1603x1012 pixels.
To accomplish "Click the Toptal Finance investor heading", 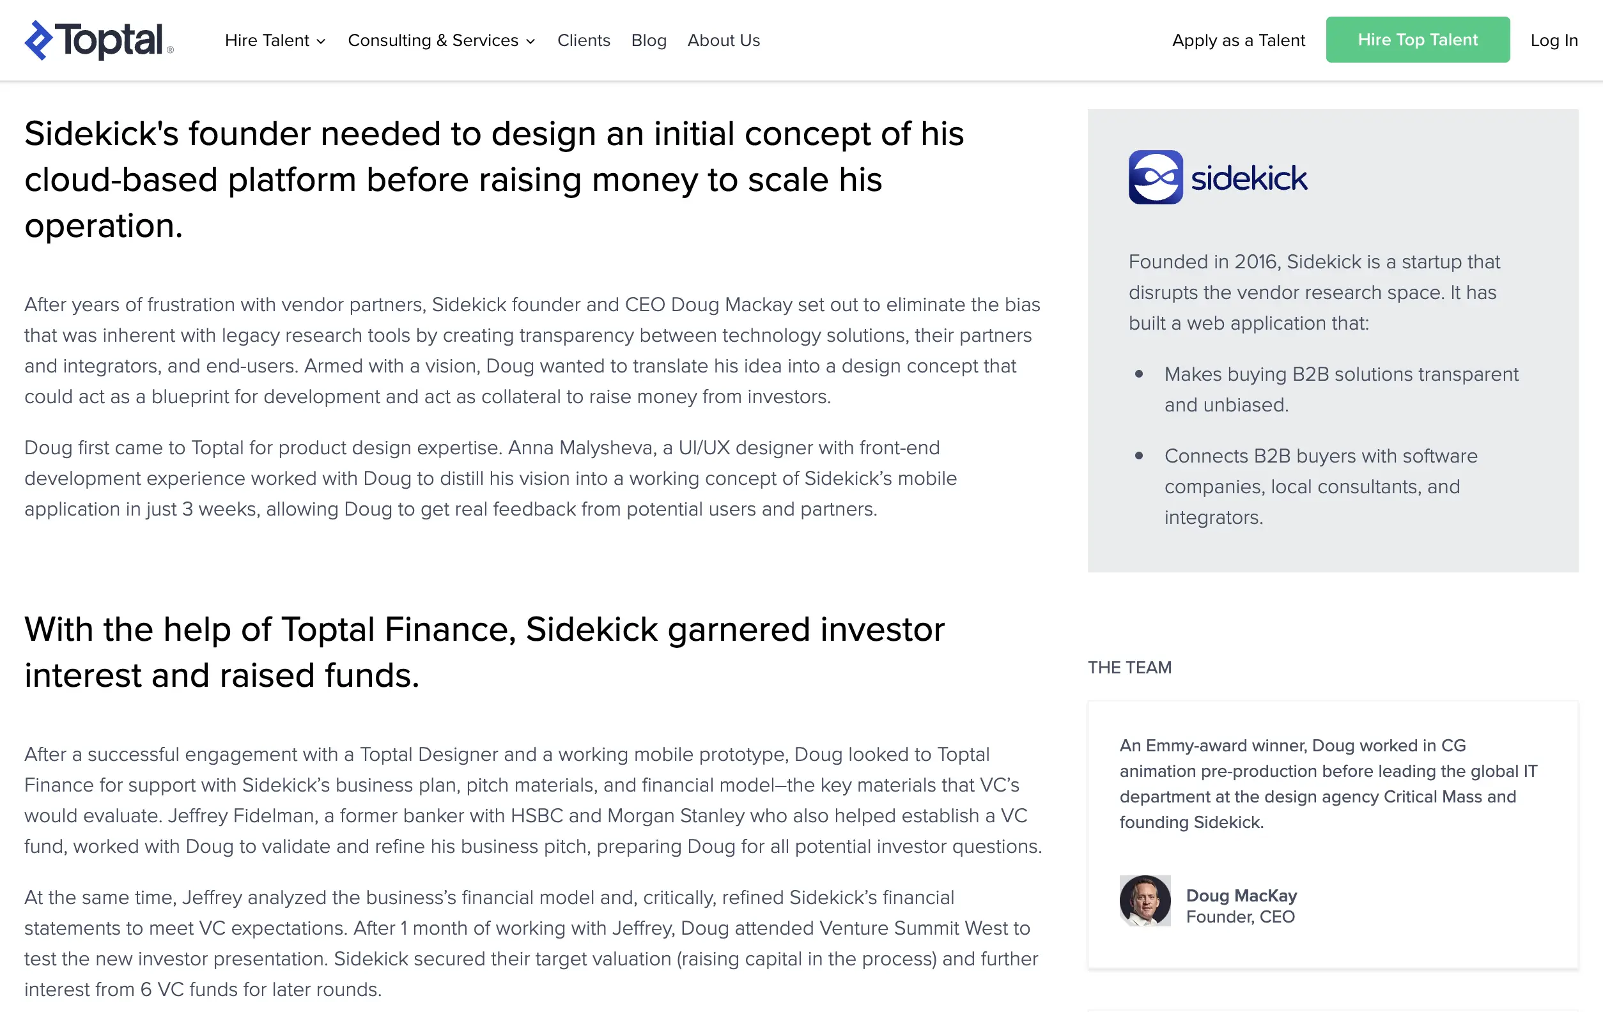I will click(x=484, y=652).
